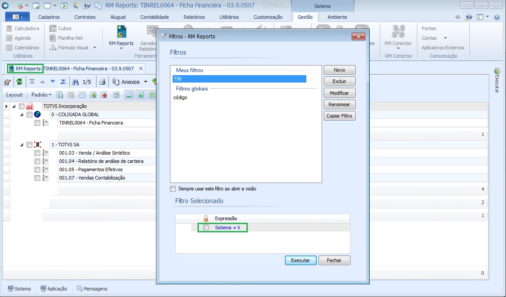Check 001.07 - Vendas Contabilização box
This screenshot has width=506, height=297.
pos(38,178)
